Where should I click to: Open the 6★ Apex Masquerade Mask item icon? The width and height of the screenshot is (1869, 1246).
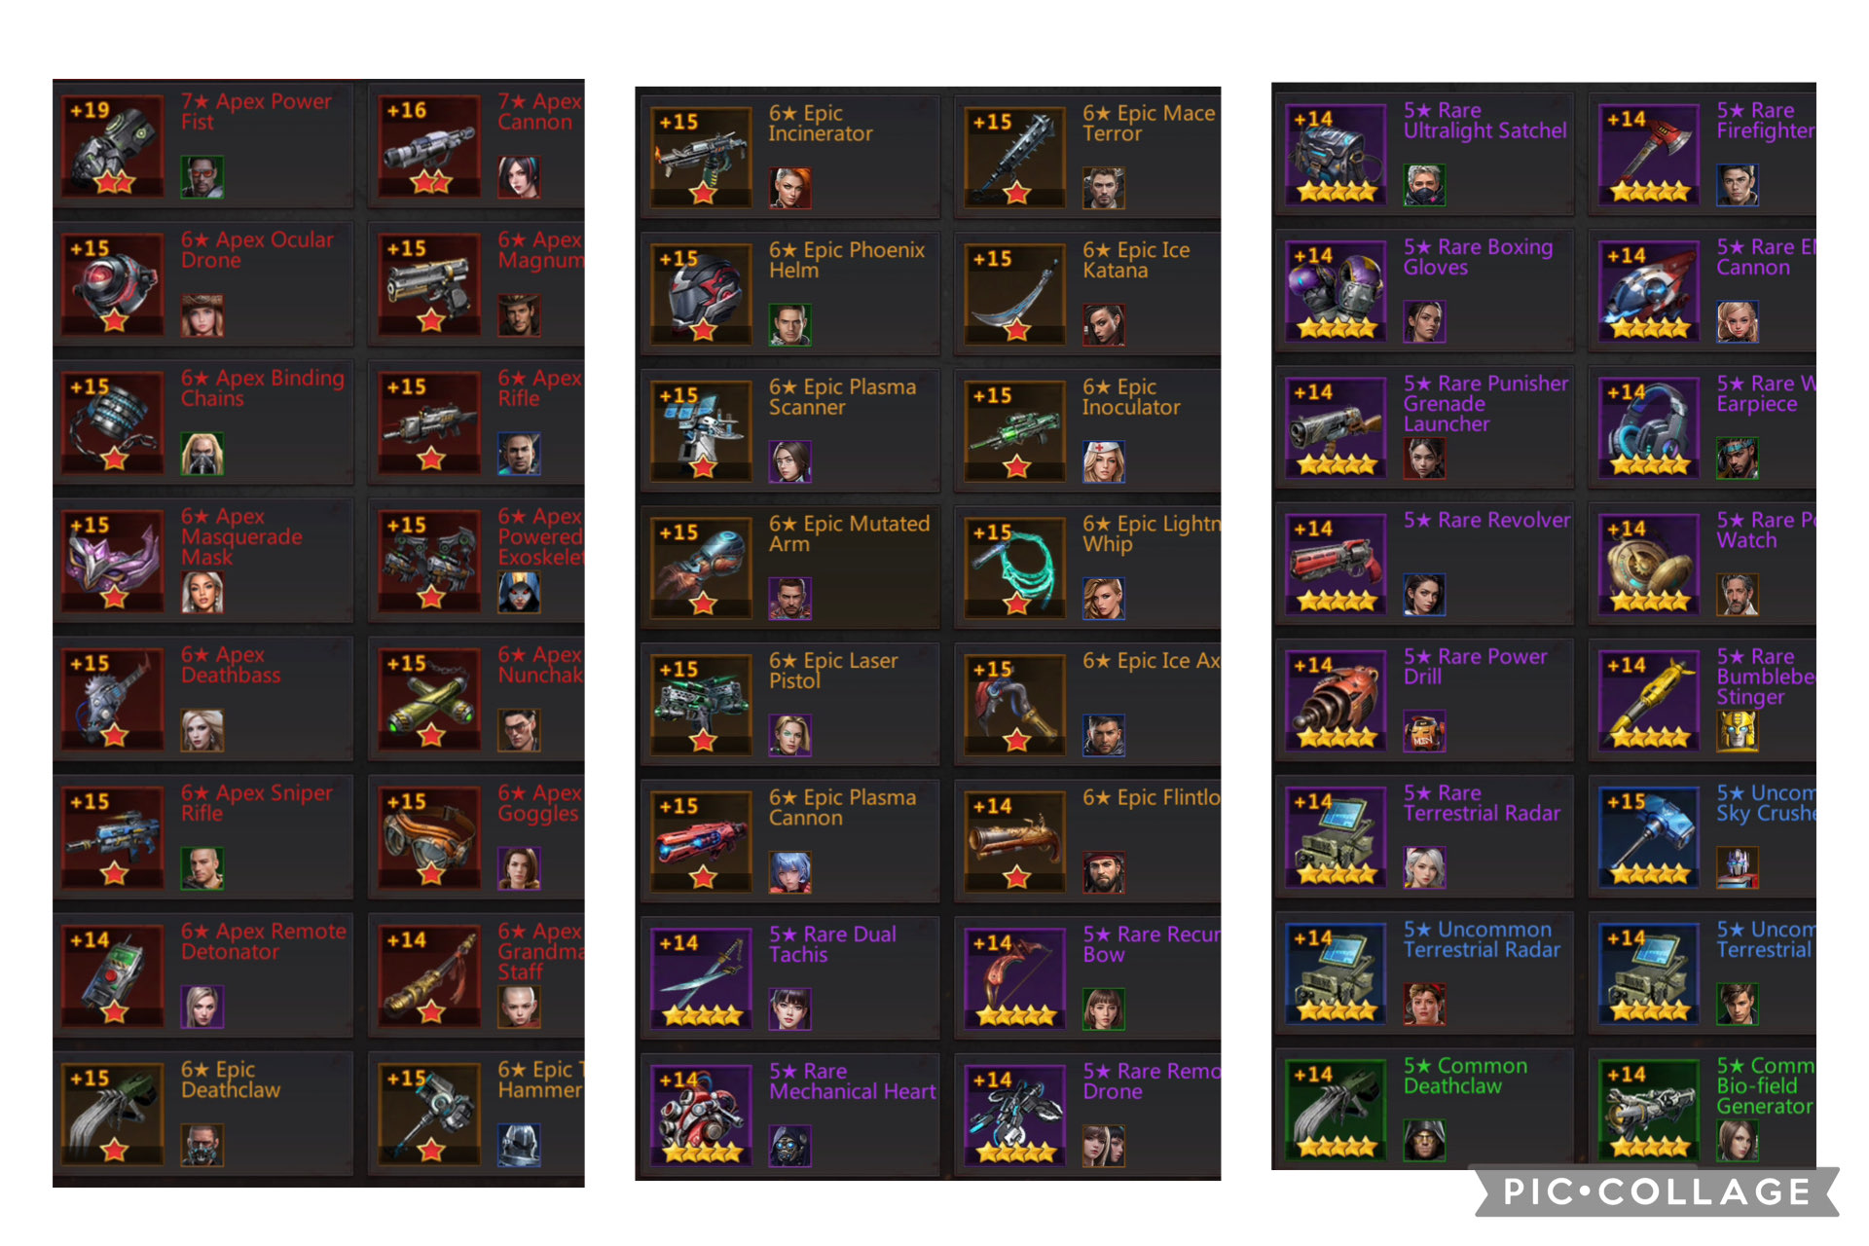point(113,561)
